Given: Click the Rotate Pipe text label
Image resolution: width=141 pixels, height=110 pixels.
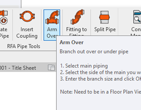Looking at the screenshot, I should (4, 33).
